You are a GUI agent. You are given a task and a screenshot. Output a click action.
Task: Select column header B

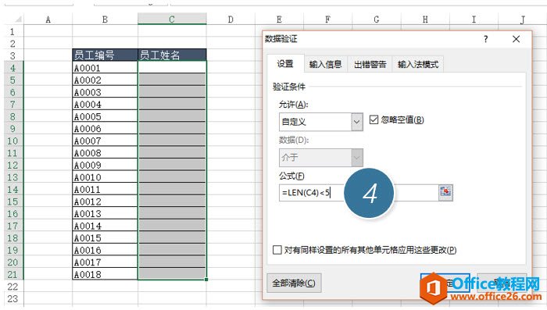[105, 20]
